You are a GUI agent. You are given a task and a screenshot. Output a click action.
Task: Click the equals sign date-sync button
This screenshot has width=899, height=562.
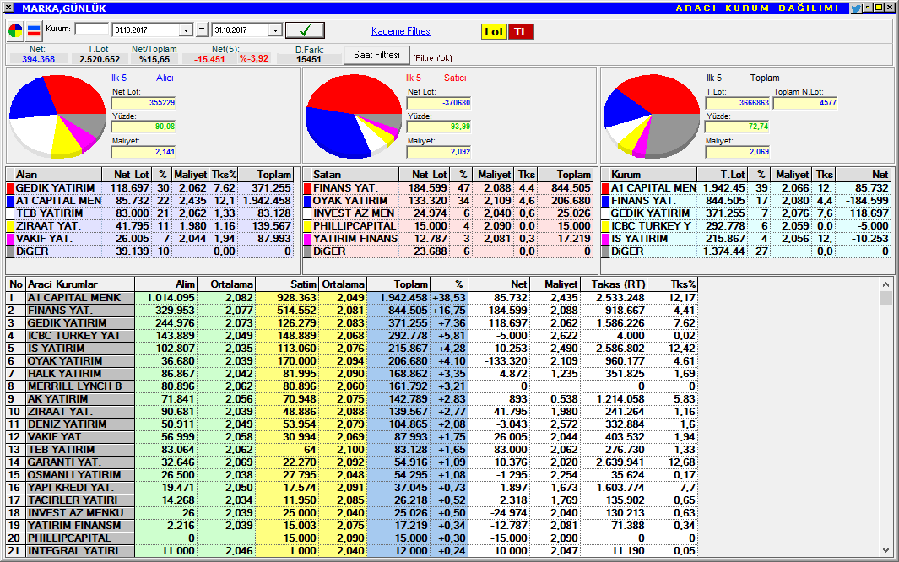[x=202, y=30]
